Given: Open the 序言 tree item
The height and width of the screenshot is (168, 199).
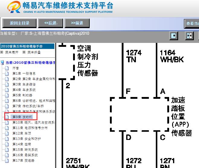Looking at the screenshot, I should pos(15,68).
